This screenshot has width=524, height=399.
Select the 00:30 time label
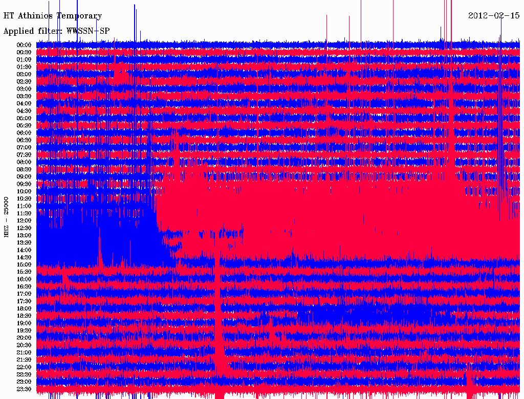click(x=24, y=53)
